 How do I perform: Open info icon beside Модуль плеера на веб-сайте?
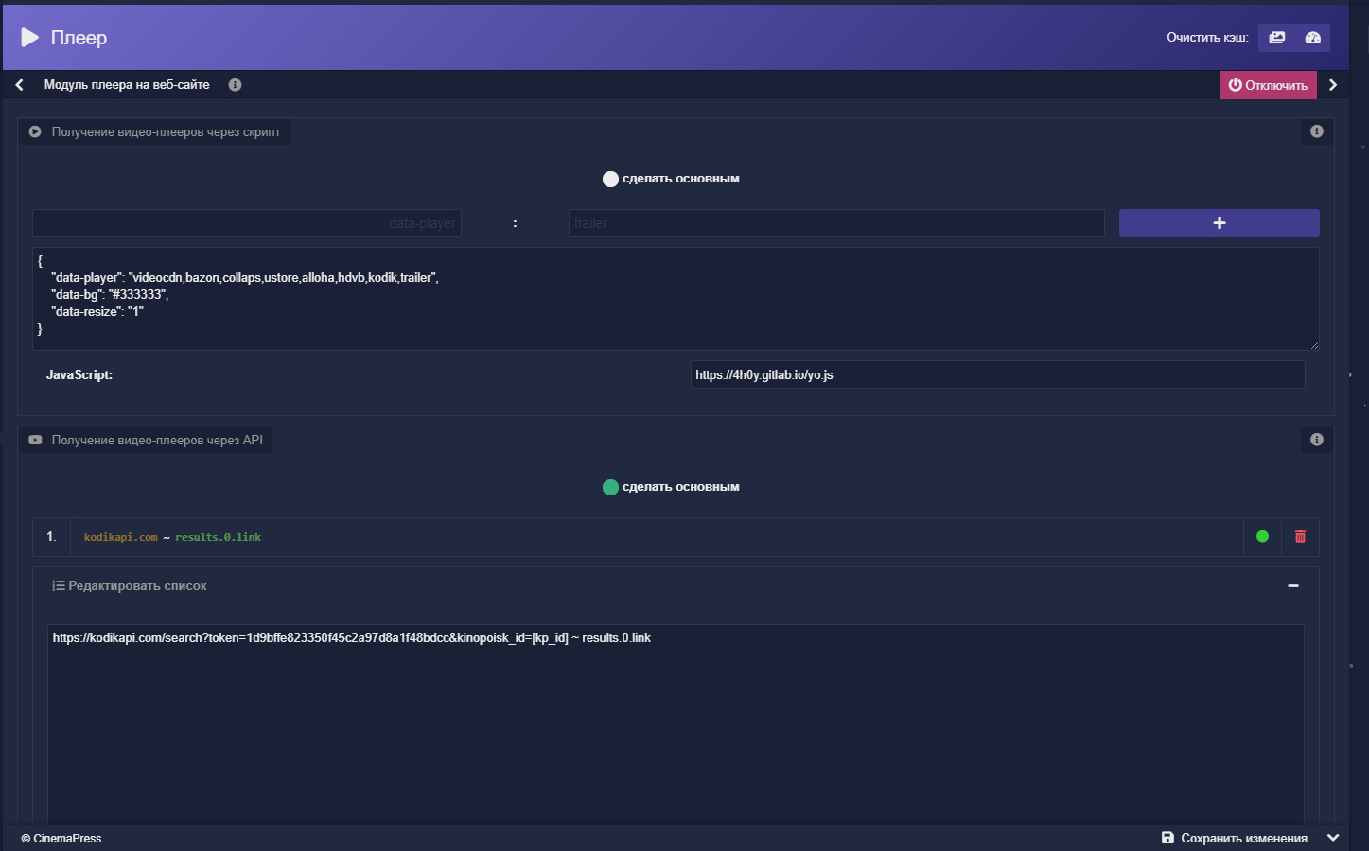pos(235,85)
